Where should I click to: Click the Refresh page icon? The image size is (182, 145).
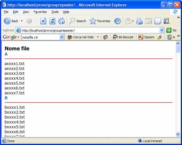(52, 21)
